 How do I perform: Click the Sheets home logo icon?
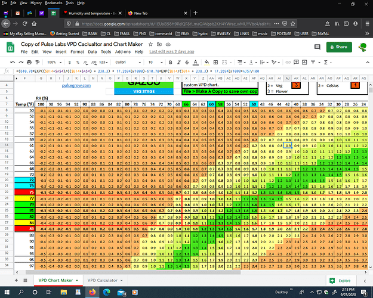click(10, 47)
